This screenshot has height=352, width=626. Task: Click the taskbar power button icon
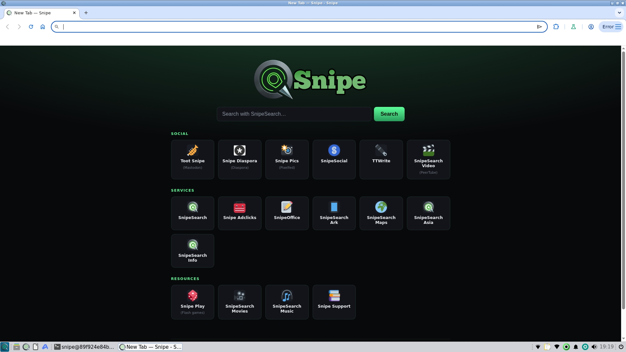point(621,347)
